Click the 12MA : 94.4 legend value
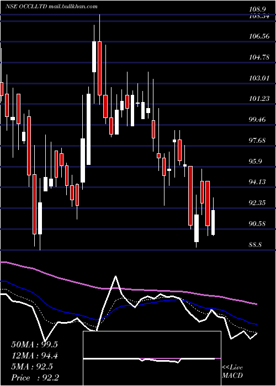 (x=34, y=356)
